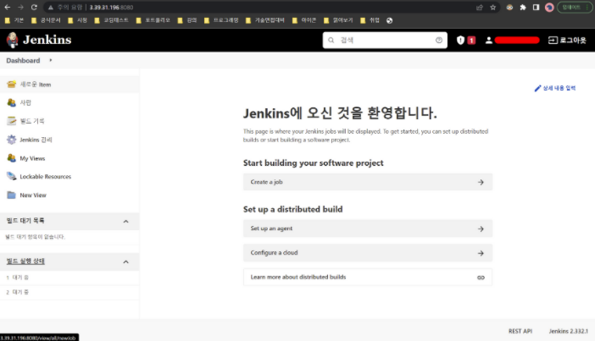Click the New View folder icon
This screenshot has width=595, height=341.
[11, 195]
